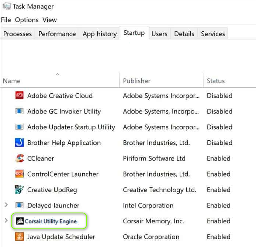256x247 pixels.
Task: Click the Brother Help Application icon
Action: [20, 143]
